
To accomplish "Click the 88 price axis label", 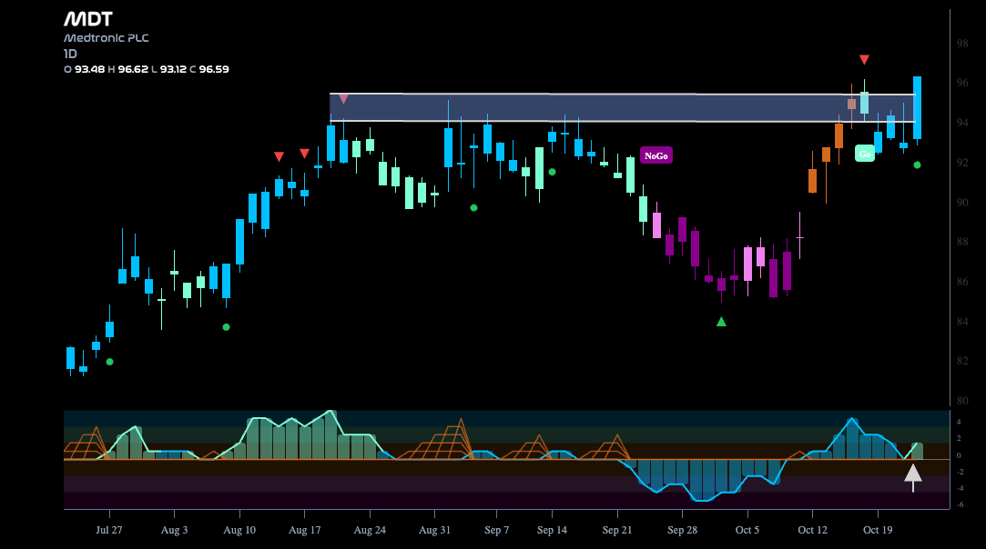I will coord(962,242).
